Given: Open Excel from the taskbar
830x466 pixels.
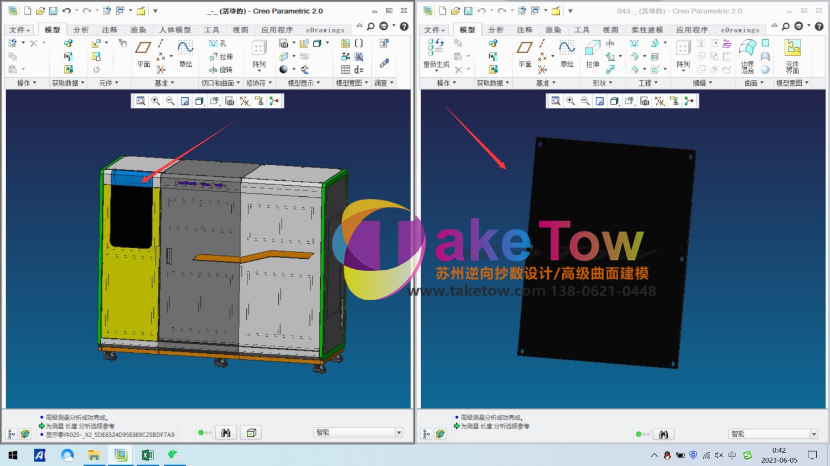Looking at the screenshot, I should (x=147, y=455).
